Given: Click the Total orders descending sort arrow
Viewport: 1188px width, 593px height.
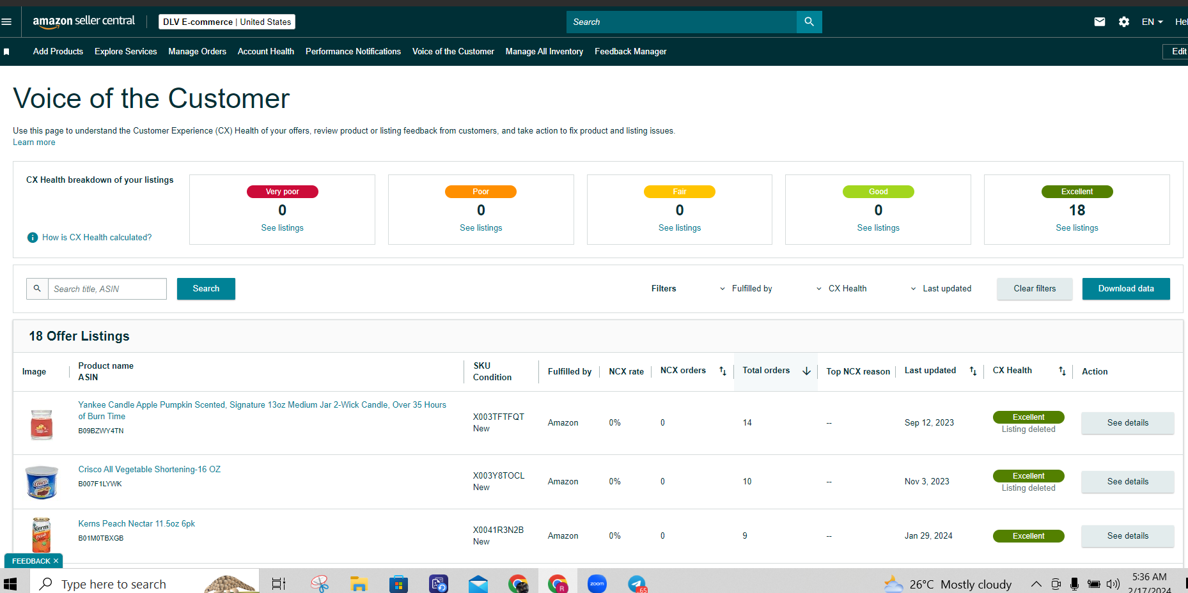Looking at the screenshot, I should (806, 371).
